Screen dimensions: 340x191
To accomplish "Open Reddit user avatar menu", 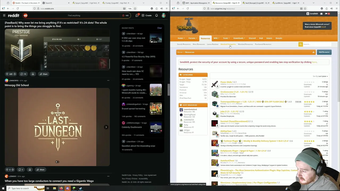I will click(164, 15).
